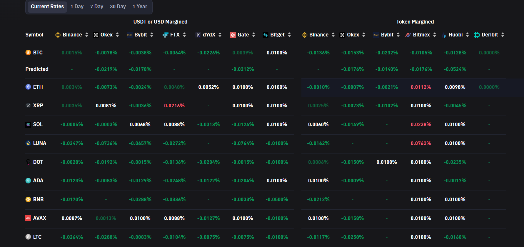Open the SOL symbol link
The width and height of the screenshot is (524, 247).
point(38,124)
